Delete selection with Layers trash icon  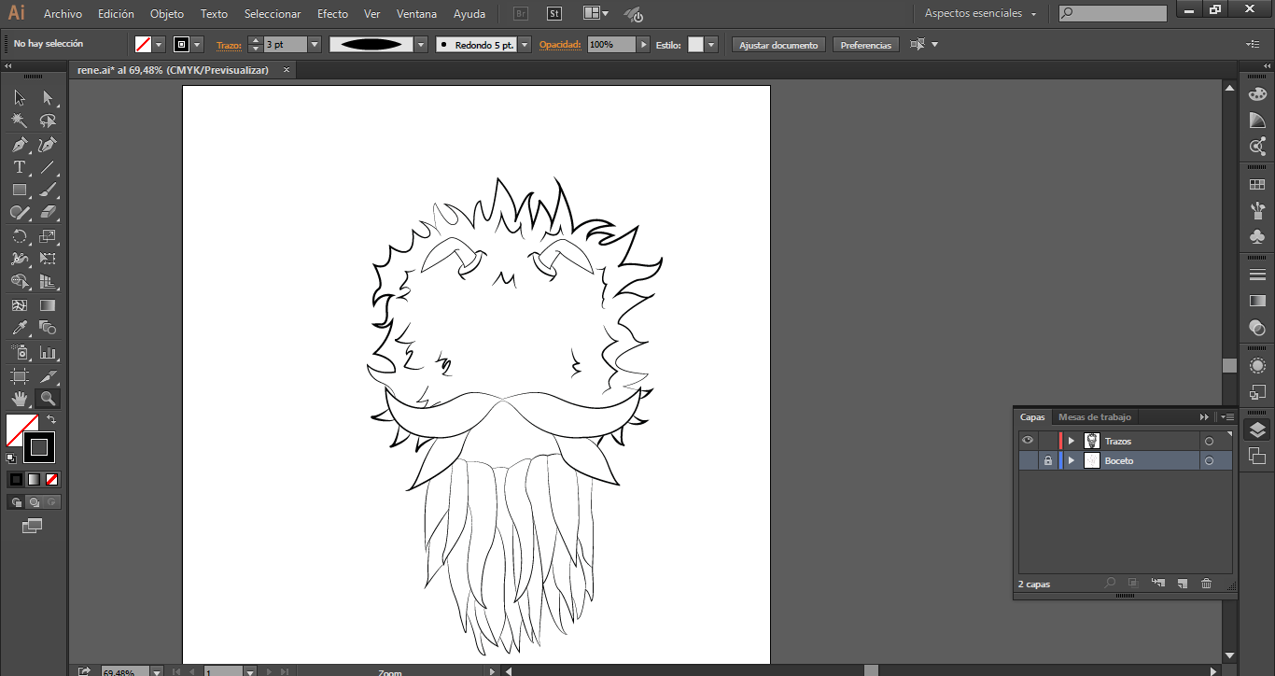[x=1206, y=584]
